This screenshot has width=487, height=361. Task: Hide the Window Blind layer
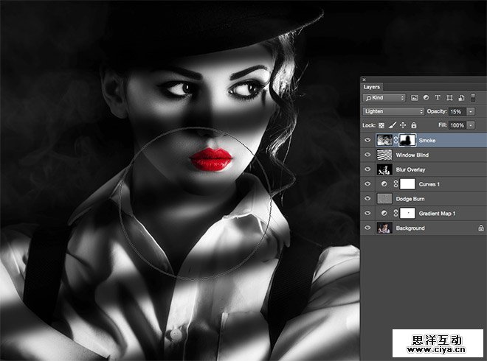click(x=367, y=155)
